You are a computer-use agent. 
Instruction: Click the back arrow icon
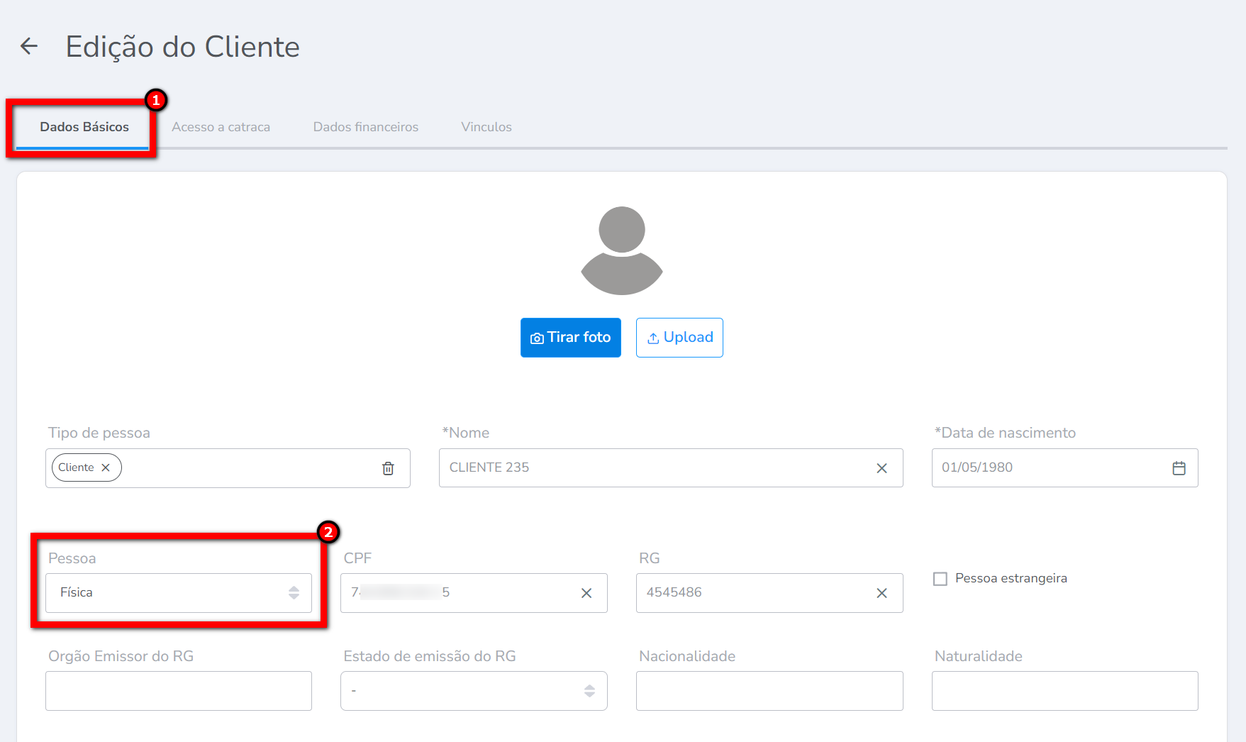pyautogui.click(x=29, y=46)
